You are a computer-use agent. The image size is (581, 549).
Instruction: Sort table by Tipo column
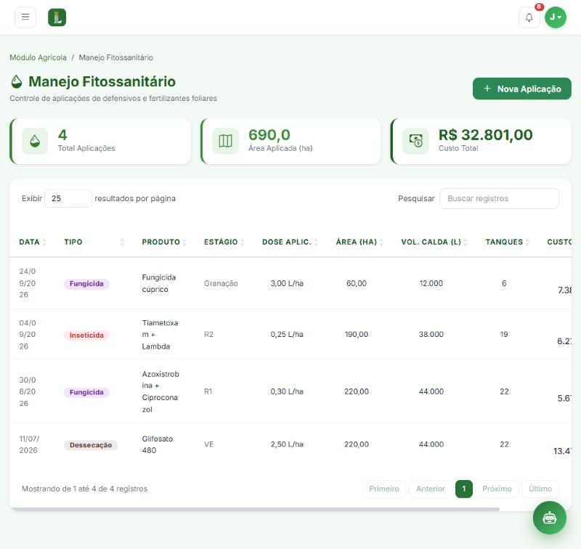pyautogui.click(x=94, y=242)
